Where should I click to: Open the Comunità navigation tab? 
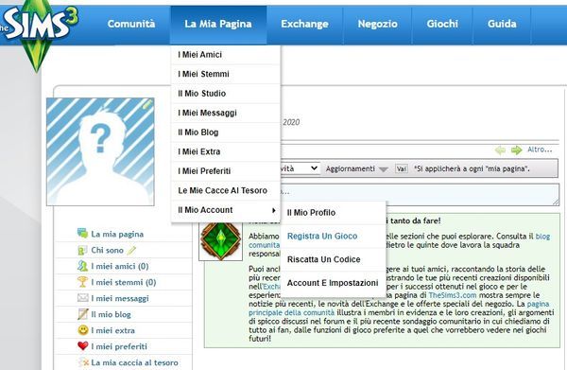[131, 24]
